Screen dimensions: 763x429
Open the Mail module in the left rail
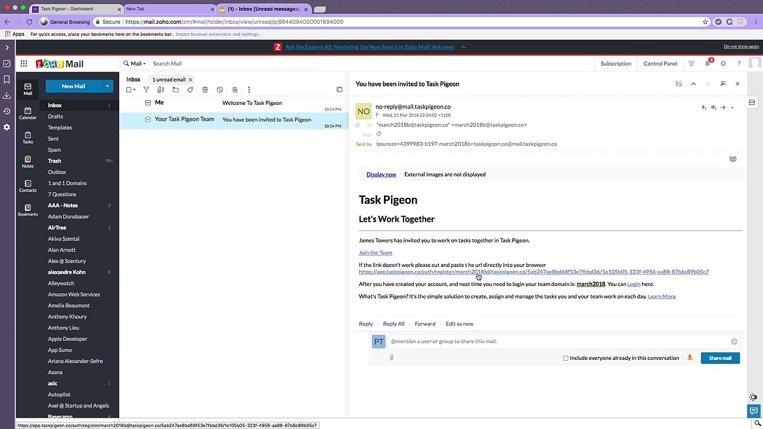pyautogui.click(x=27, y=89)
